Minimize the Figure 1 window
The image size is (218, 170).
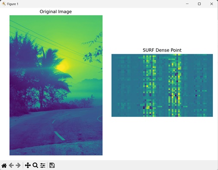tap(187, 4)
